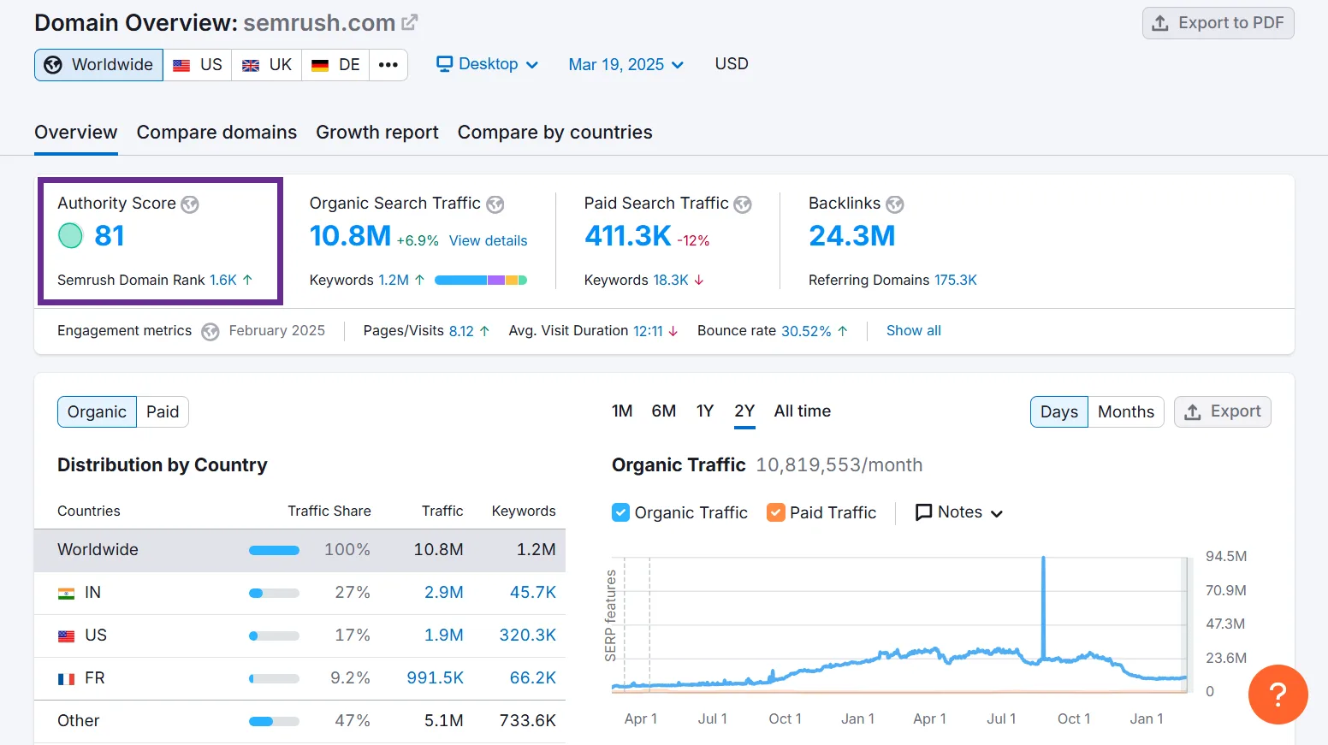Click the Backlinks 24.3M value
1328x745 pixels.
tap(852, 235)
